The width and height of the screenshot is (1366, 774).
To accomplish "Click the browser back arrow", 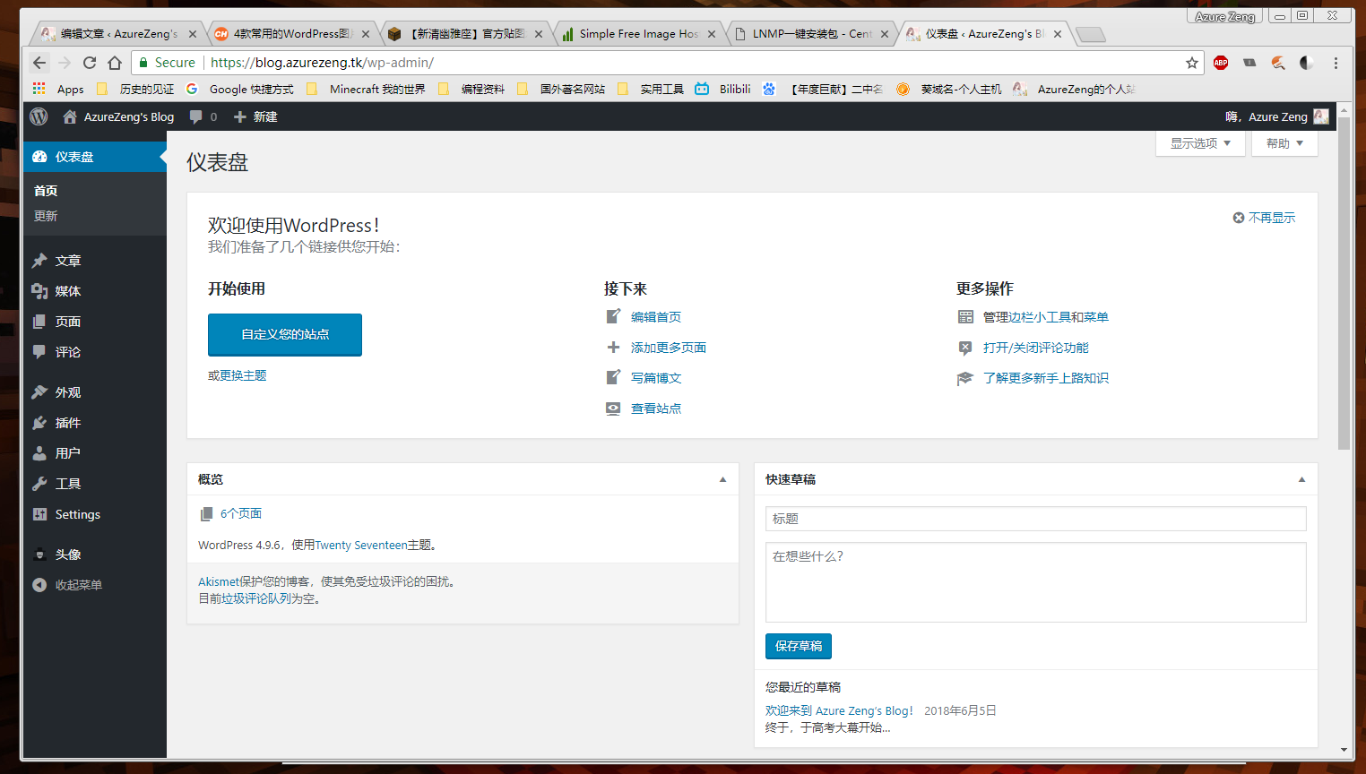I will click(39, 63).
